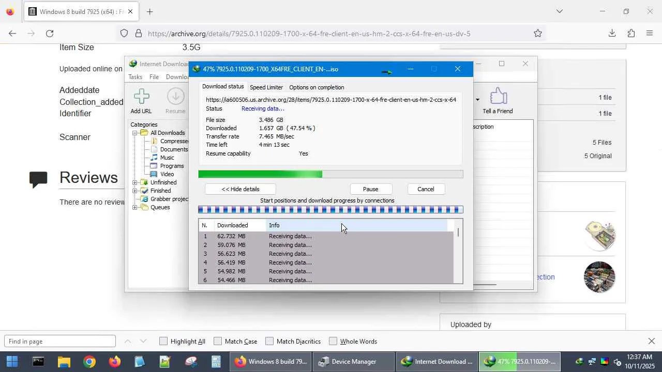This screenshot has width=662, height=372.
Task: Open File Explorer from the taskbar
Action: [64, 362]
